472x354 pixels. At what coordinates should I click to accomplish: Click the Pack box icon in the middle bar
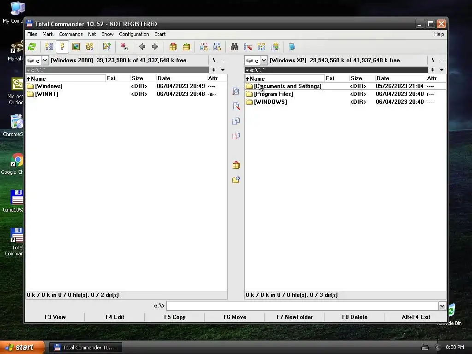(x=236, y=165)
